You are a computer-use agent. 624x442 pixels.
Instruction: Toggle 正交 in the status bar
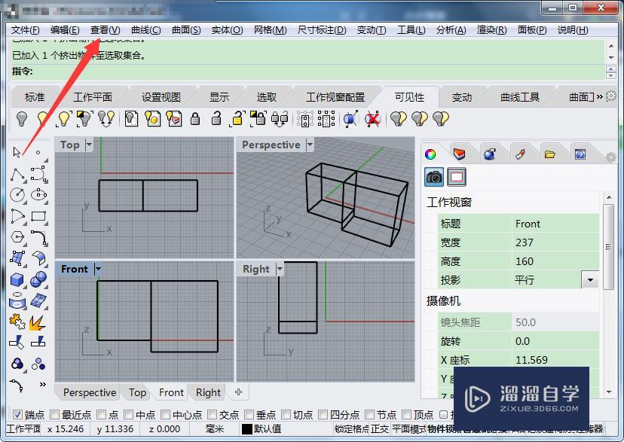point(379,429)
